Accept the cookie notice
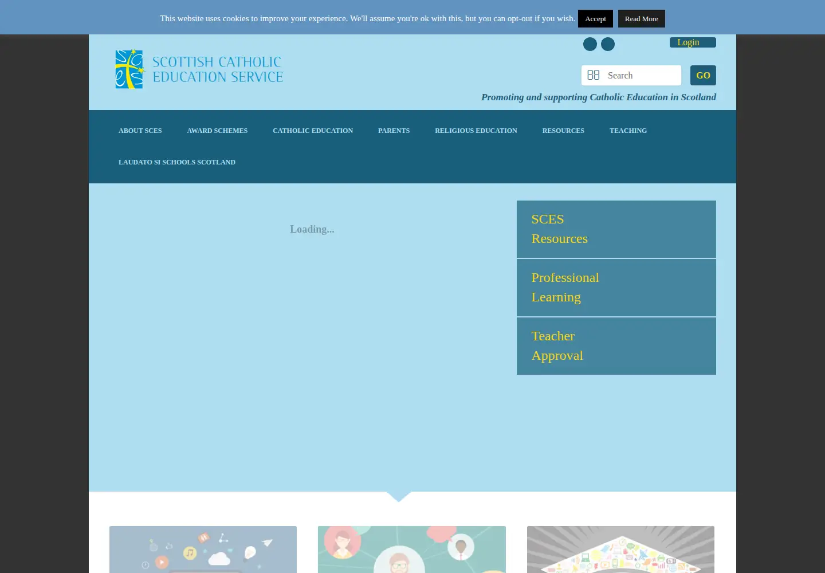The image size is (825, 573). pos(595,18)
